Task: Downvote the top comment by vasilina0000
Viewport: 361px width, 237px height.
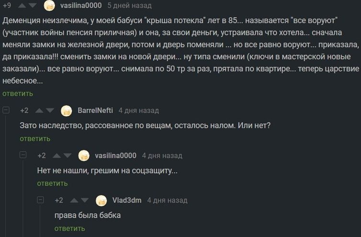Action: pos(33,6)
